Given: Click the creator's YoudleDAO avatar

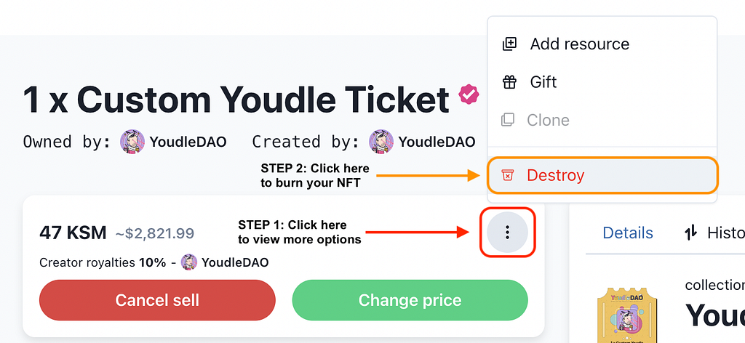Looking at the screenshot, I should point(381,142).
